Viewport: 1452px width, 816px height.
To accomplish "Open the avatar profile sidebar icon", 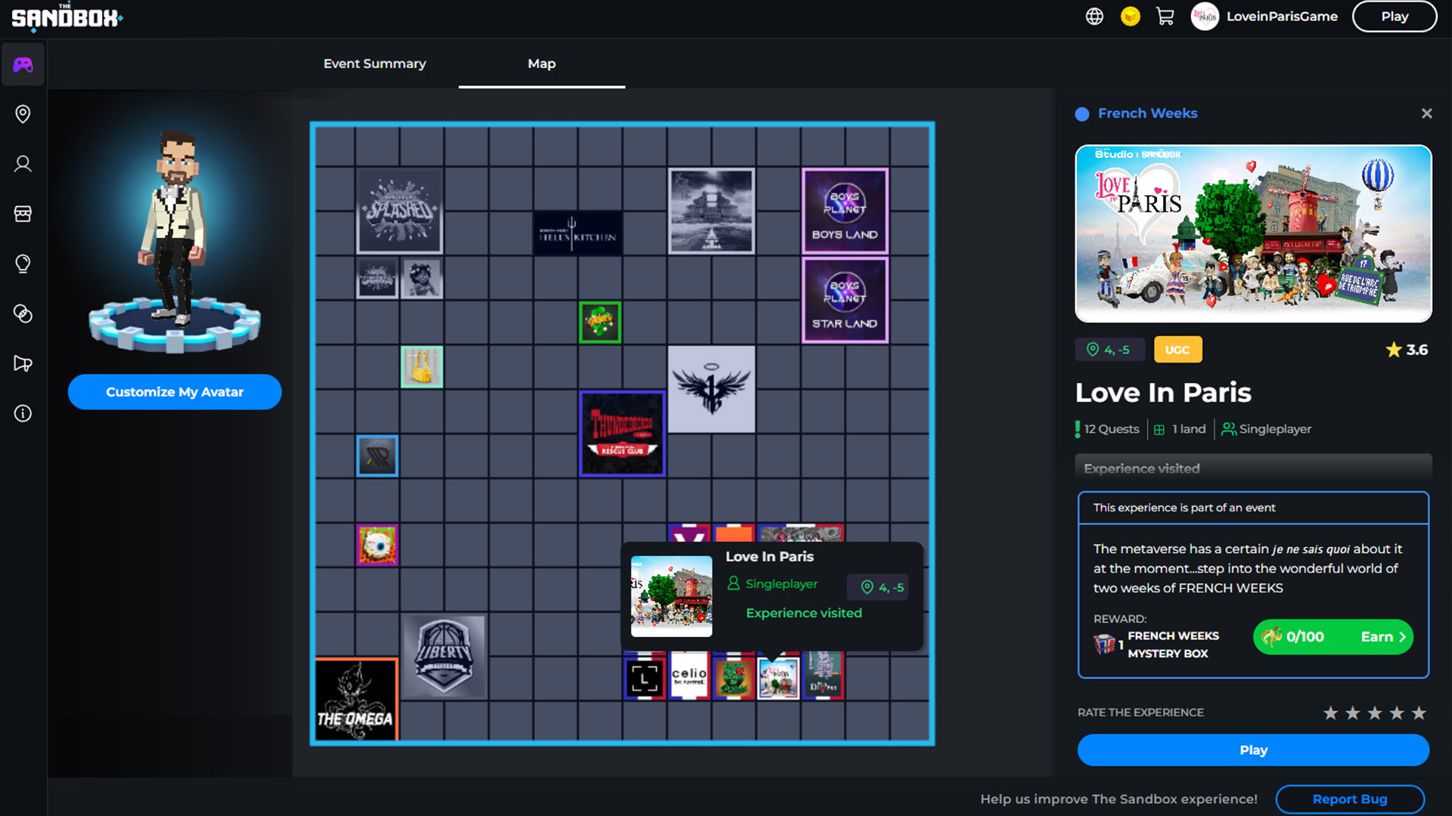I will click(23, 164).
